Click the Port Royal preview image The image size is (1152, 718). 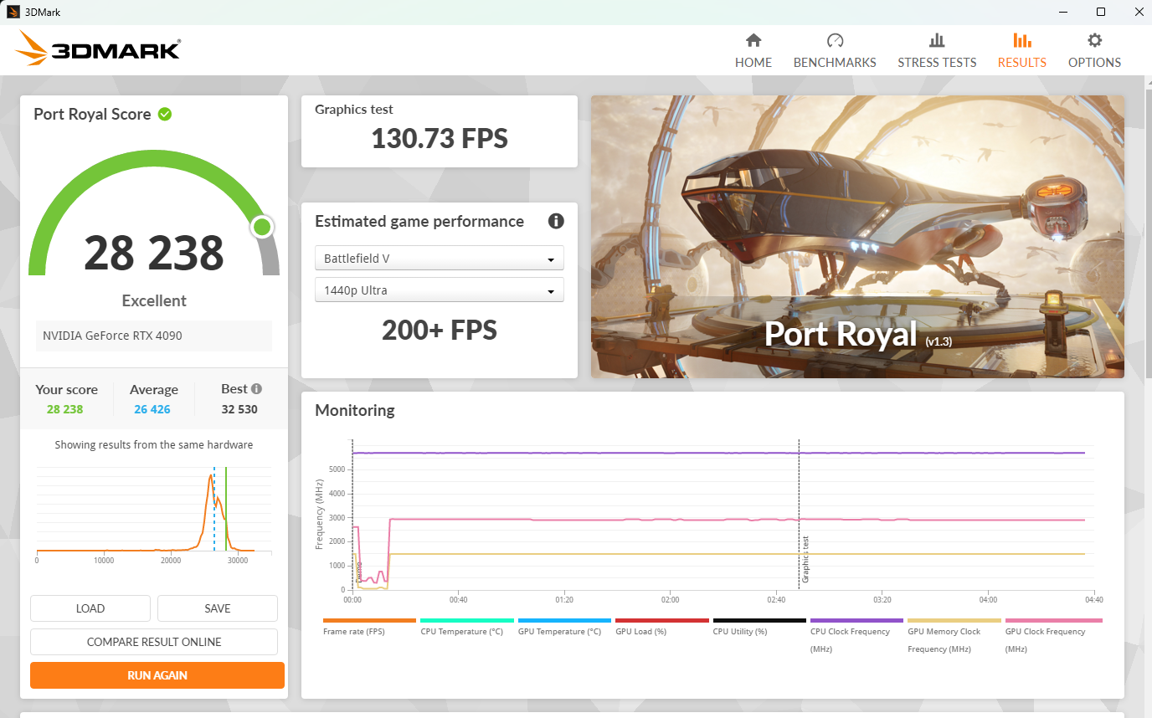pos(857,237)
